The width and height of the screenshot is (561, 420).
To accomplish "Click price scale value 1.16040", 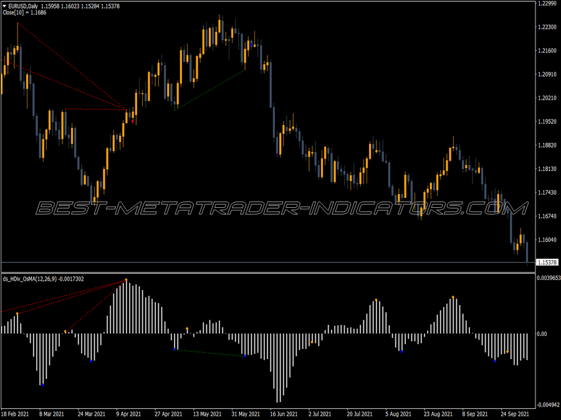I will coord(547,240).
